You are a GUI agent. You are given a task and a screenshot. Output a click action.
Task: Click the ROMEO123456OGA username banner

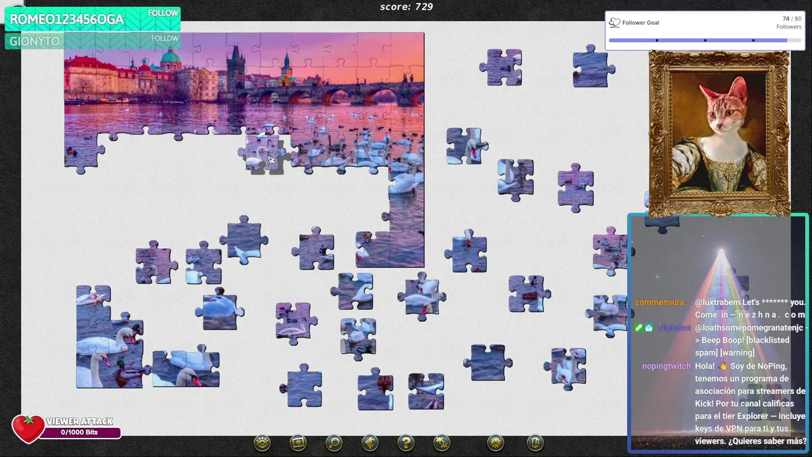tap(93, 19)
